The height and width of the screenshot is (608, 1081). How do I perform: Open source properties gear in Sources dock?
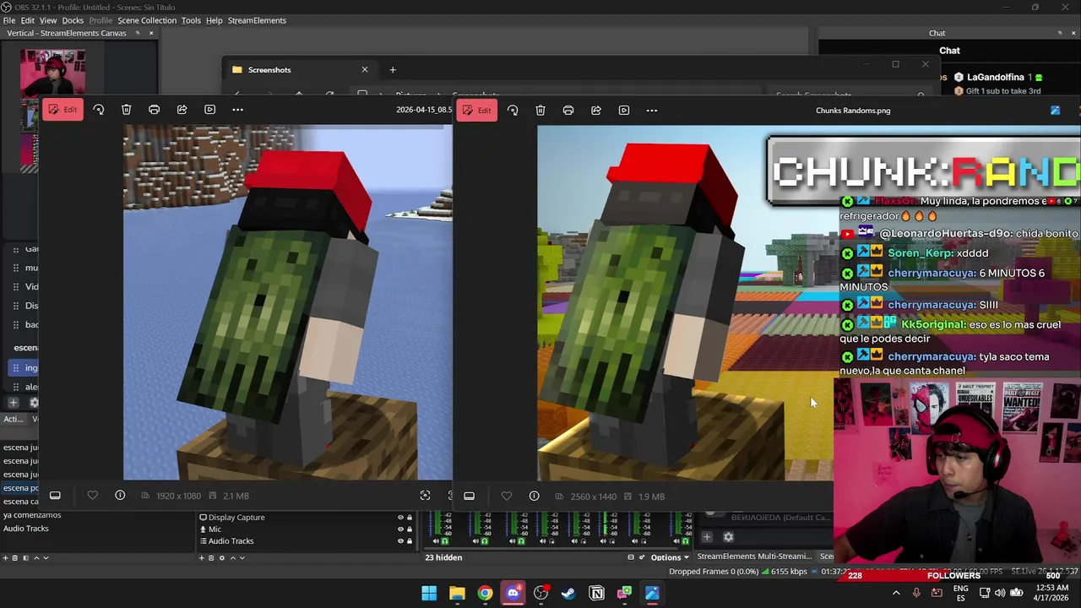tap(221, 557)
